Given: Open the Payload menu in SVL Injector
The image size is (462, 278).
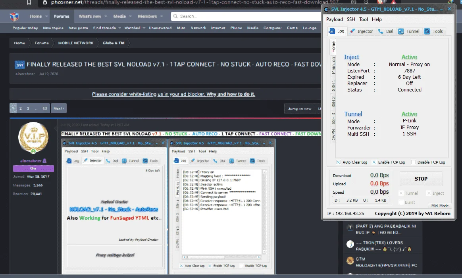Looking at the screenshot, I should 335,19.
